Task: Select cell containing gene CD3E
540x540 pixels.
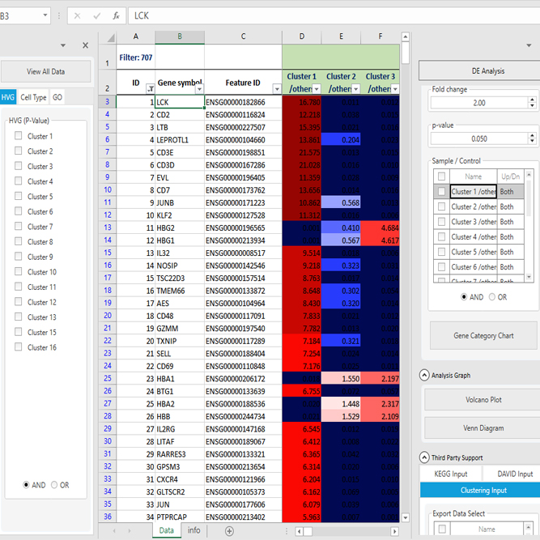Action: point(179,152)
